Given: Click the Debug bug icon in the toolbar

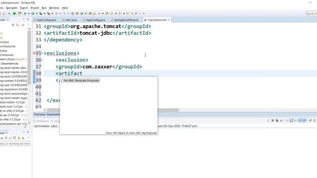Looking at the screenshot, I should (x=25, y=13).
